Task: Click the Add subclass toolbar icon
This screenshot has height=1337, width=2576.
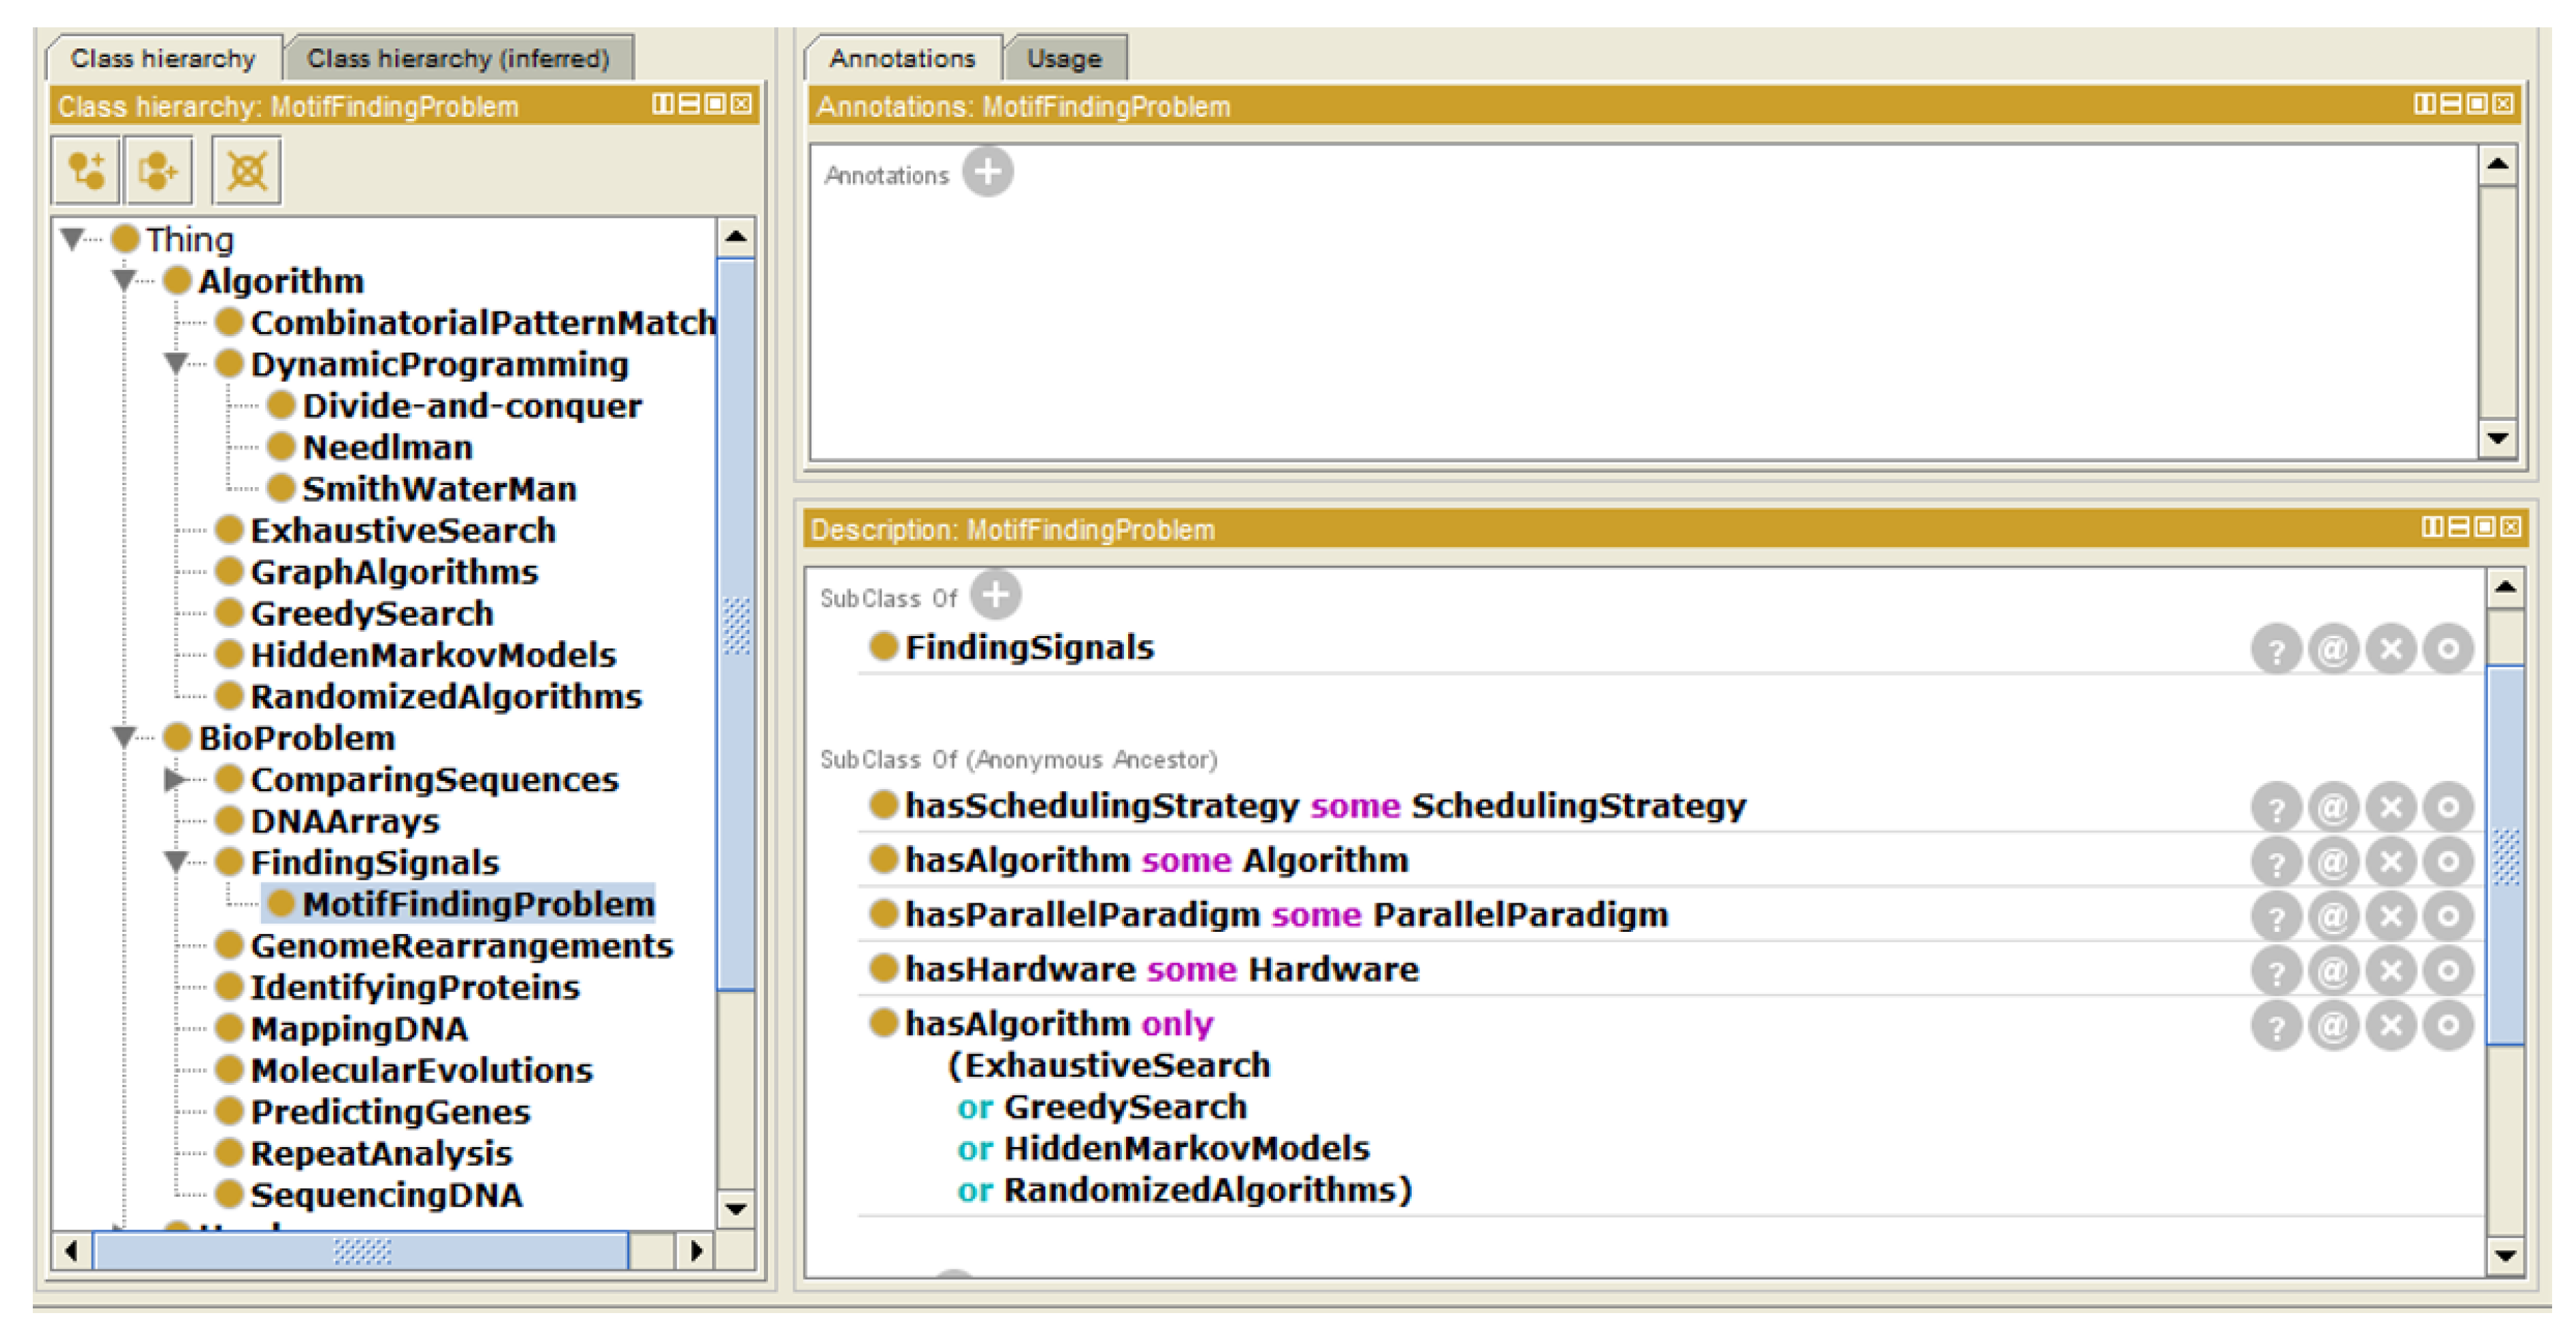Action: point(86,171)
